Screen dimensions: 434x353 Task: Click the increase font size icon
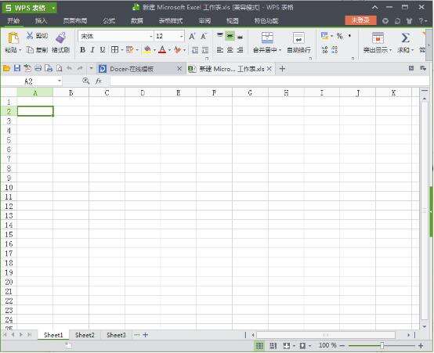[192, 36]
